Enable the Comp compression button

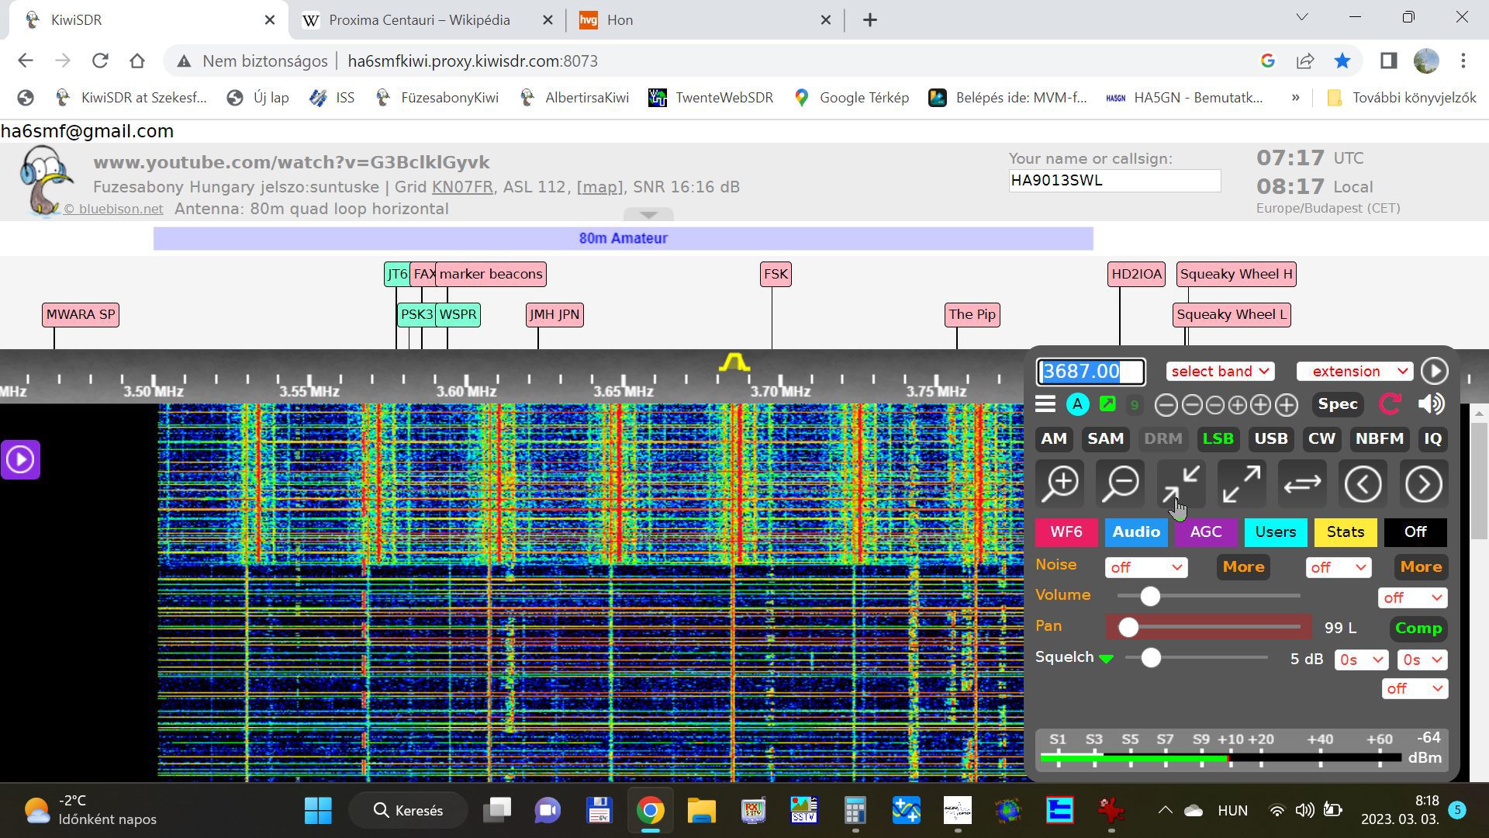[1418, 628]
